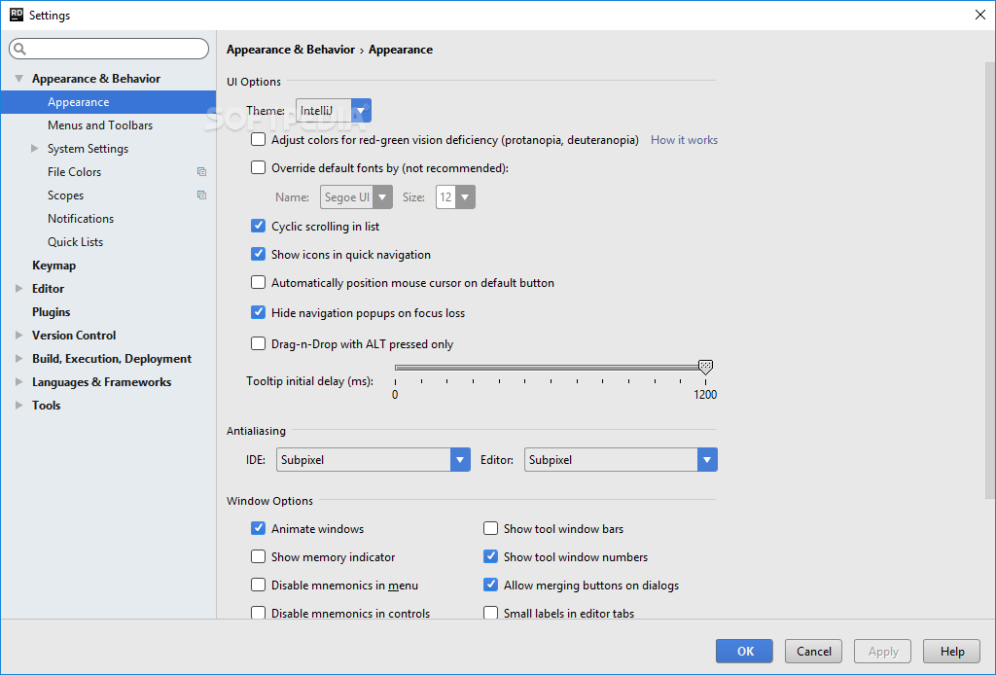
Task: Close the Settings dialog with the X
Action: [980, 15]
